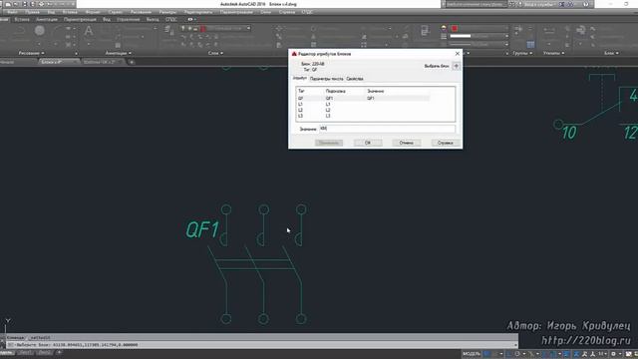Click the Значение input field in dialog
Viewport: 638px width, 359px height.
click(387, 129)
